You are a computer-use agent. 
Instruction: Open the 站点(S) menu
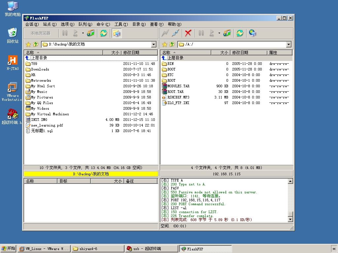[x=50, y=24]
